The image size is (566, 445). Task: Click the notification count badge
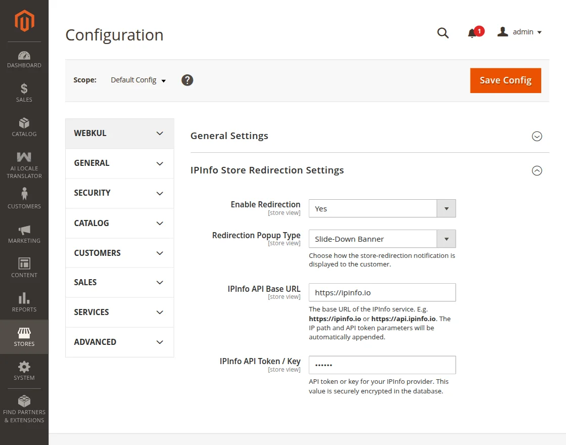click(x=480, y=31)
